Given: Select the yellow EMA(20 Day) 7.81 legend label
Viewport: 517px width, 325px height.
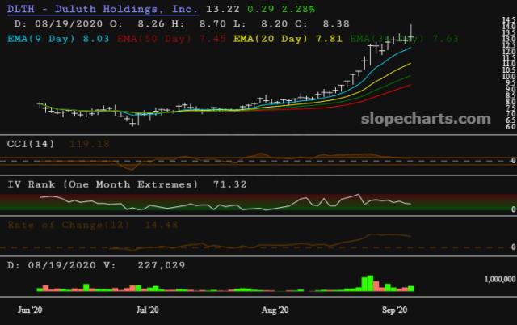Looking at the screenshot, I should [288, 39].
